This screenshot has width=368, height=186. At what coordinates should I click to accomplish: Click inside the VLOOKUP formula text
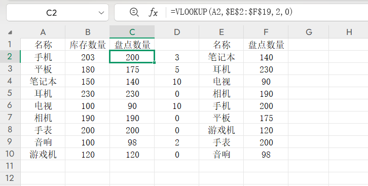pyautogui.click(x=232, y=12)
